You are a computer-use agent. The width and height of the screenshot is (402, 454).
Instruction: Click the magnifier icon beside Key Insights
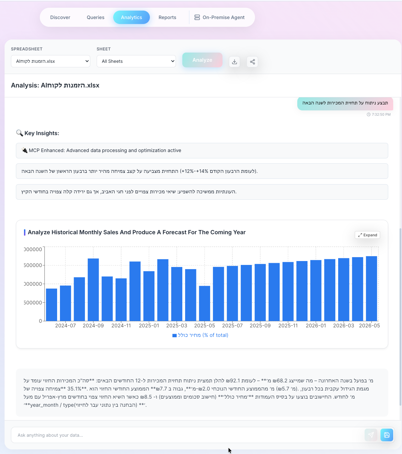click(19, 133)
